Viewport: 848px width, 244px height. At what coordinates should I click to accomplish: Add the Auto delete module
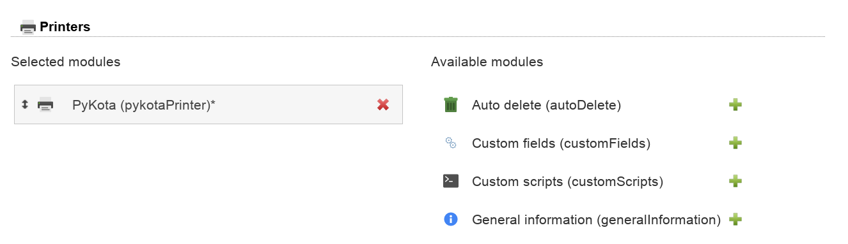coord(735,104)
